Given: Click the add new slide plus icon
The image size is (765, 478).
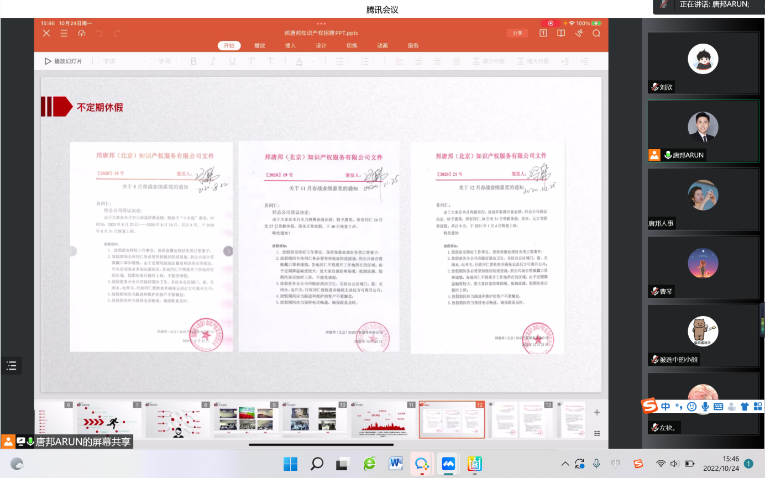Looking at the screenshot, I should pos(597,412).
